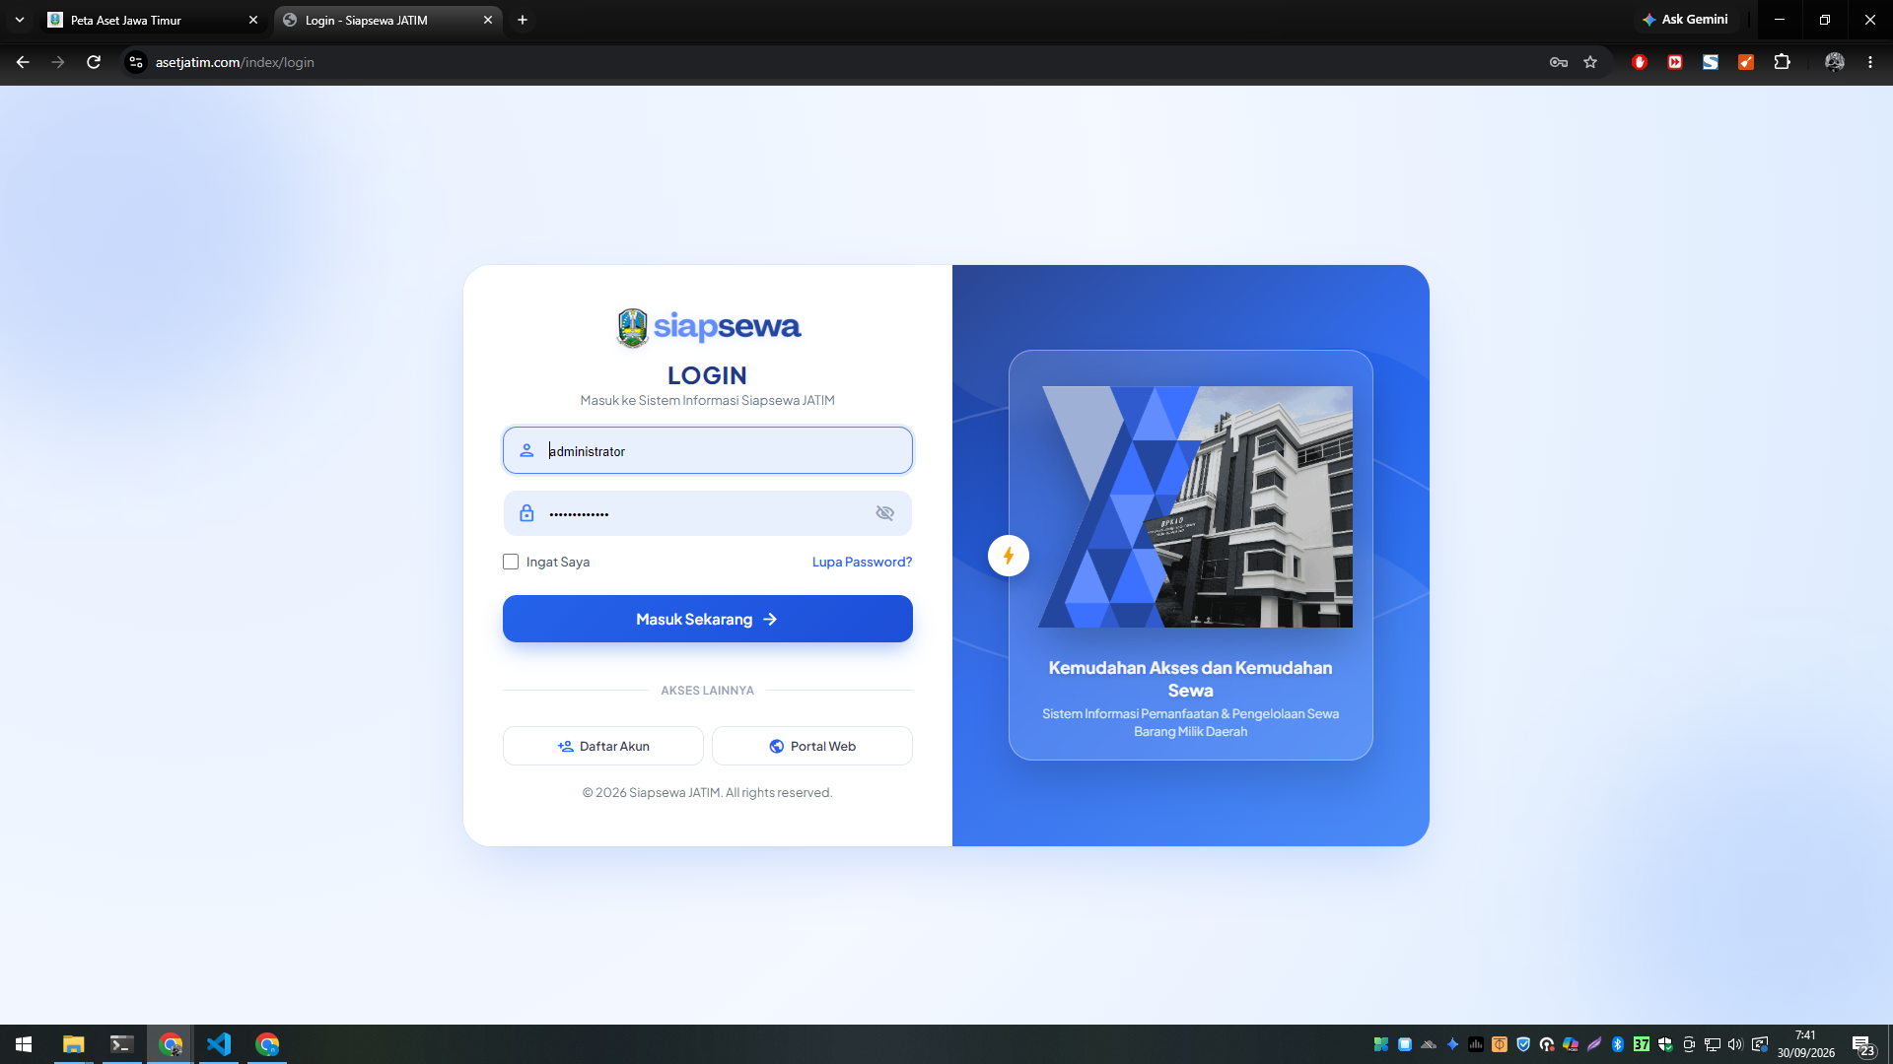The image size is (1893, 1064).
Task: Open the Daftar Akun button
Action: pos(603,746)
